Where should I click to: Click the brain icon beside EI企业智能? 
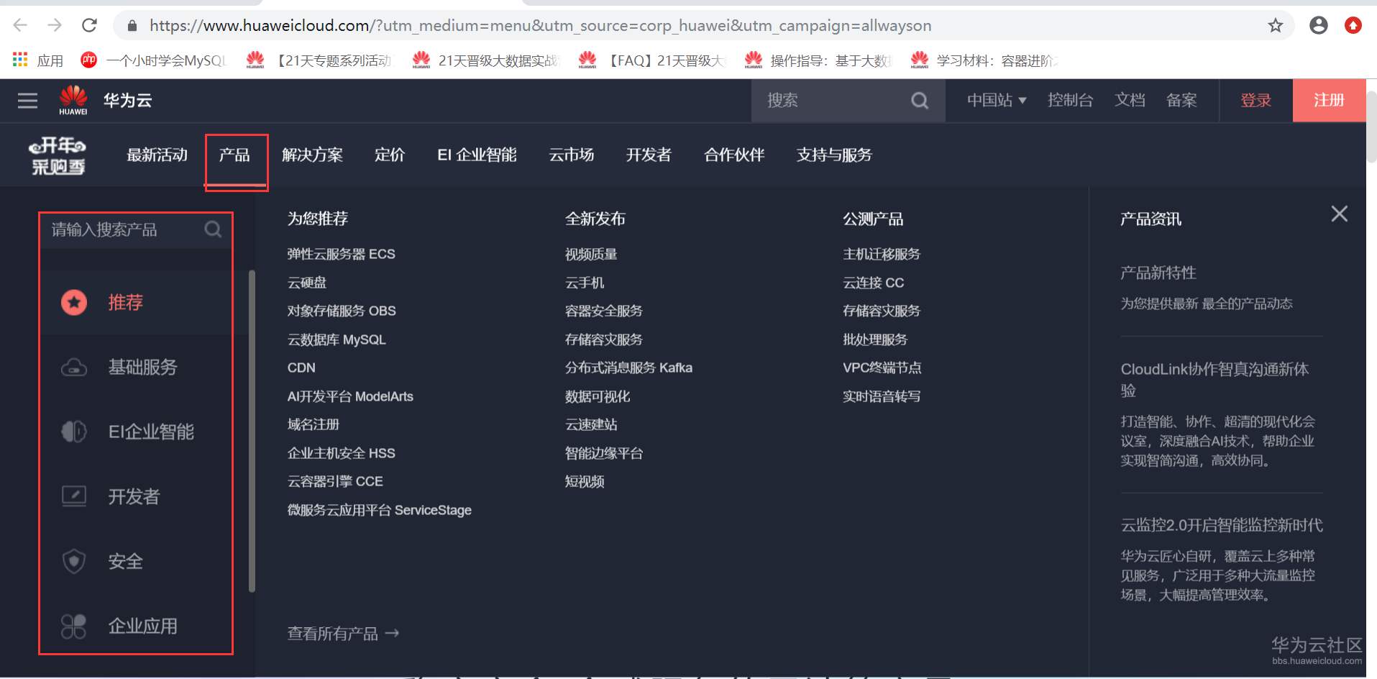pos(74,432)
